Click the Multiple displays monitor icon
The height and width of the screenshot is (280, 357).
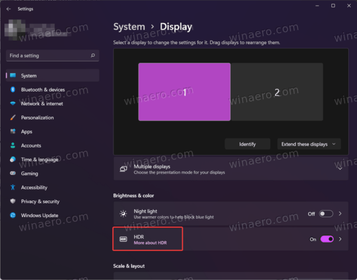tap(124, 169)
